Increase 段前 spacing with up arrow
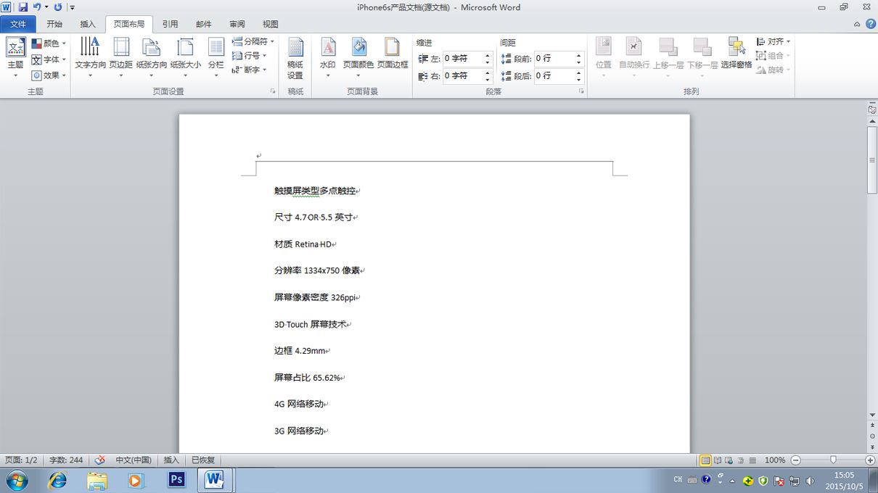This screenshot has width=878, height=493. coord(578,55)
